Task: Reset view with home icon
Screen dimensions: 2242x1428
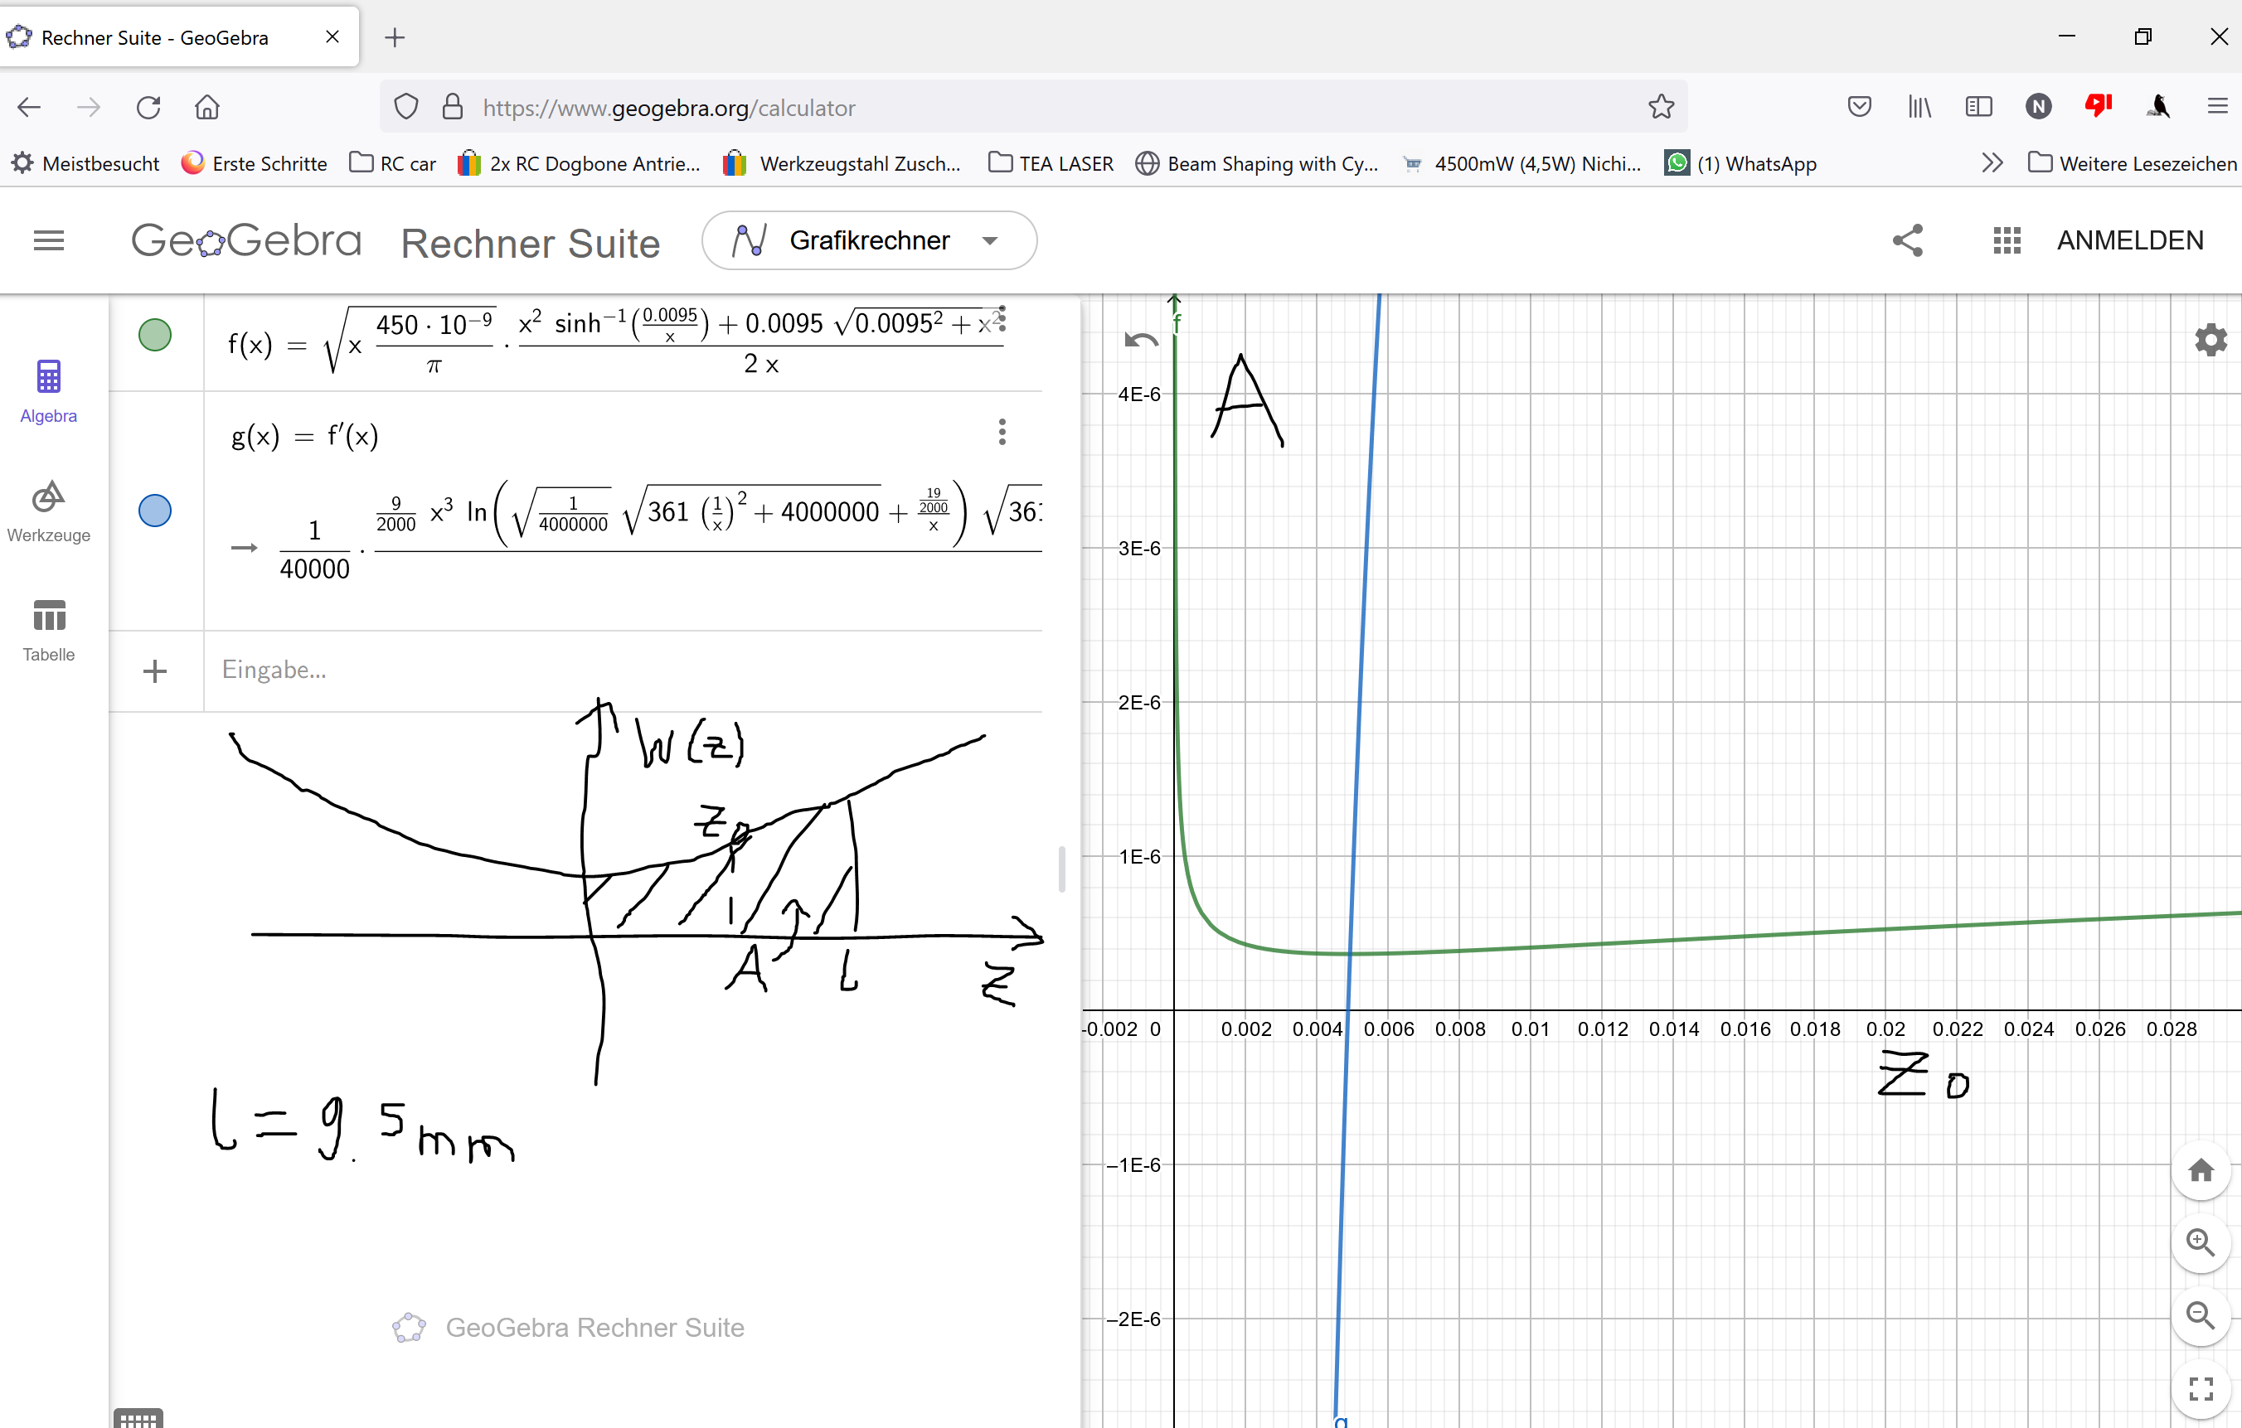Action: [x=2200, y=1170]
